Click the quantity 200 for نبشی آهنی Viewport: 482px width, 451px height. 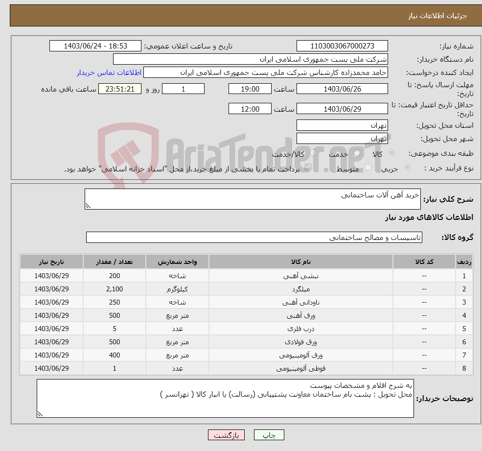point(115,276)
